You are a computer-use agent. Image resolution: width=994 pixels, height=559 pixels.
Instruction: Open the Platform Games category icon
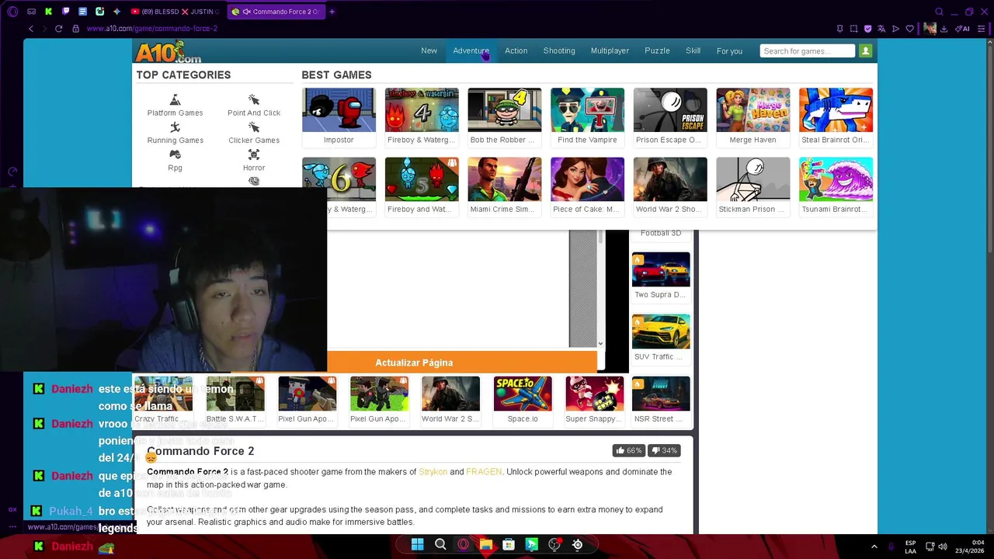tap(175, 100)
